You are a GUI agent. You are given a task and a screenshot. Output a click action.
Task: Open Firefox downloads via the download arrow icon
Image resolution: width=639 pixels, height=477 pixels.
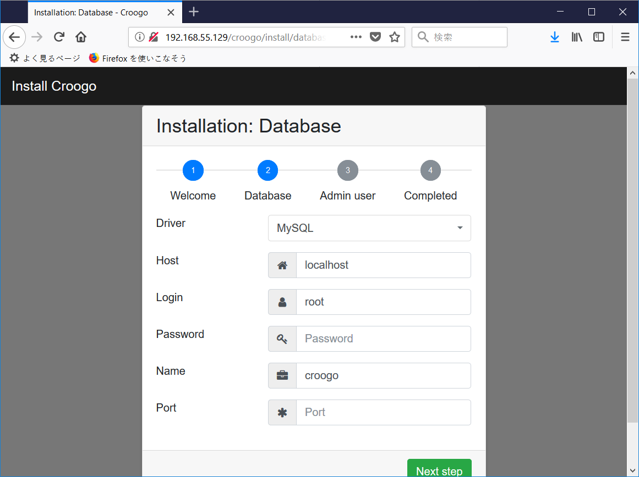554,37
